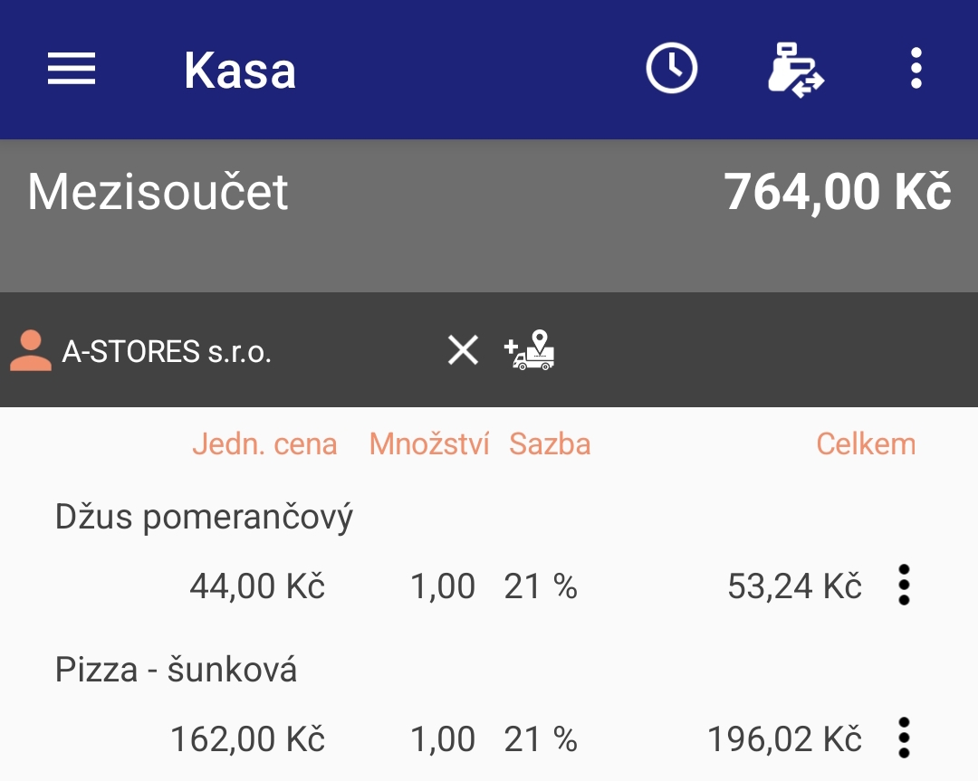Tap quantity 1,00 of Pizza - šunková
978x781 pixels.
(442, 740)
